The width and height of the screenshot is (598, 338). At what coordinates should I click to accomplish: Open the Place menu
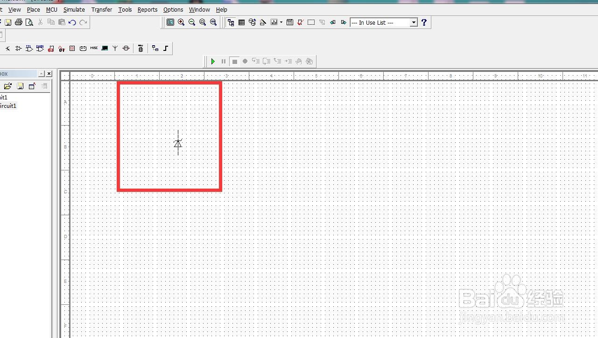[x=34, y=9]
